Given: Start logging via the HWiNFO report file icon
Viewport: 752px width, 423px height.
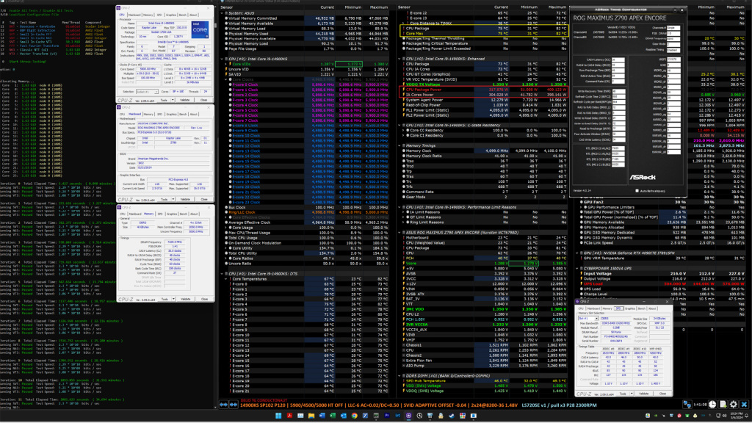Looking at the screenshot, I should click(x=723, y=404).
